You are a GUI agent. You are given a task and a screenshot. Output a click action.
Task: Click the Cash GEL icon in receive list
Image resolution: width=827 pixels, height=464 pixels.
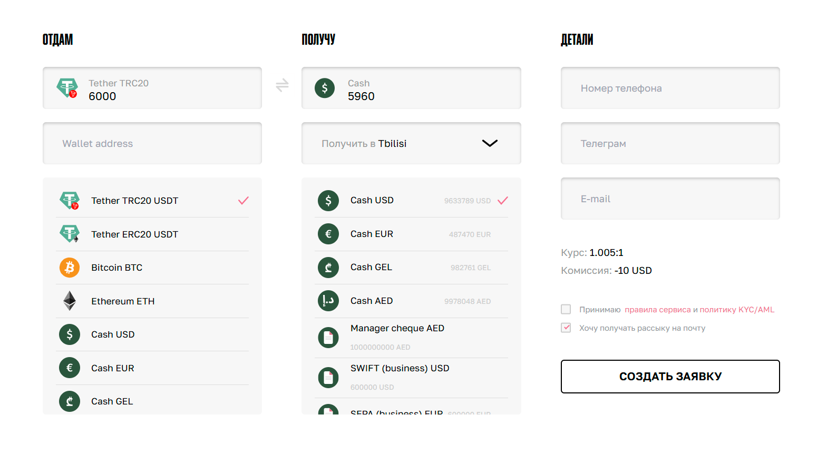point(328,267)
